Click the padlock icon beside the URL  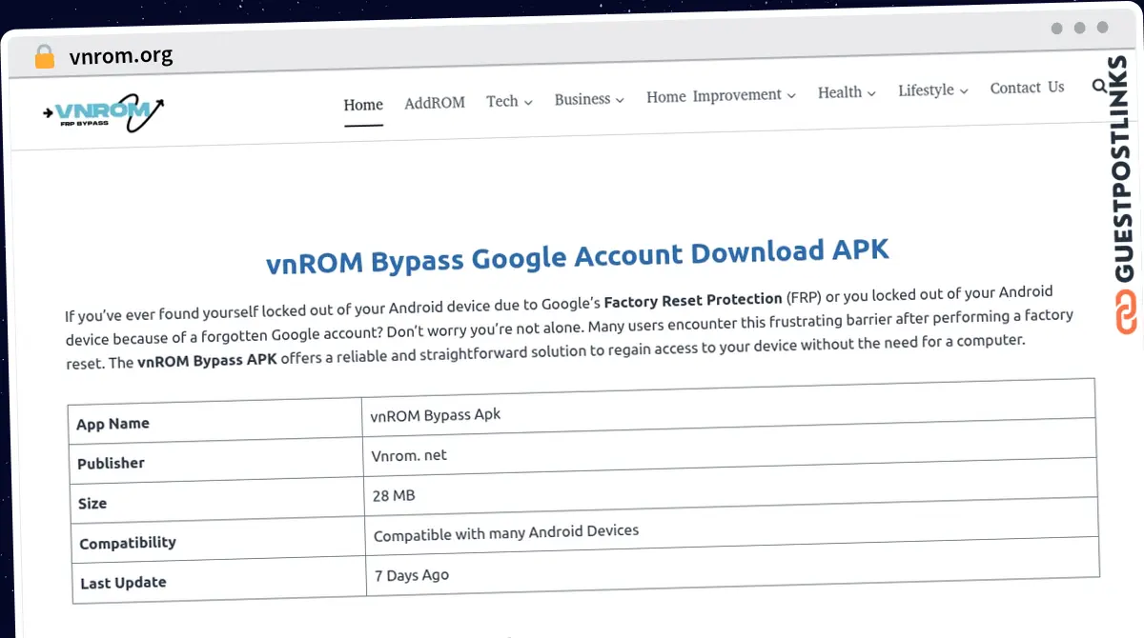(x=44, y=56)
